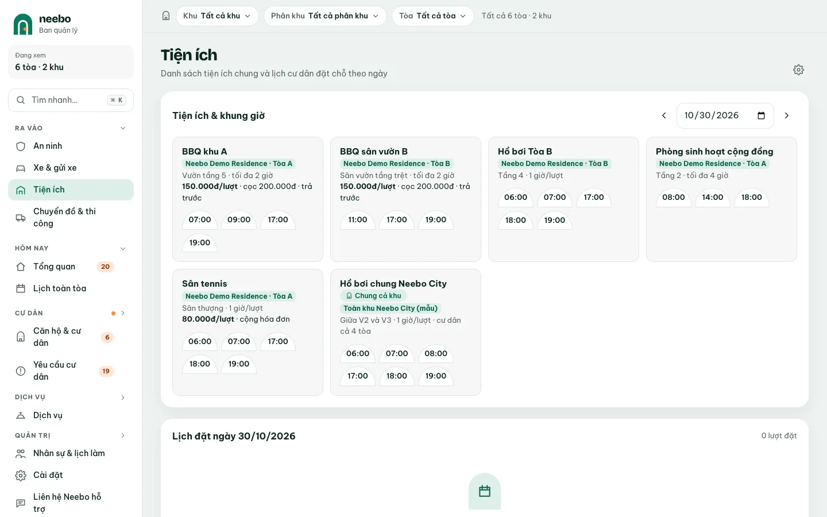Open the Tòa filter dropdown

433,16
